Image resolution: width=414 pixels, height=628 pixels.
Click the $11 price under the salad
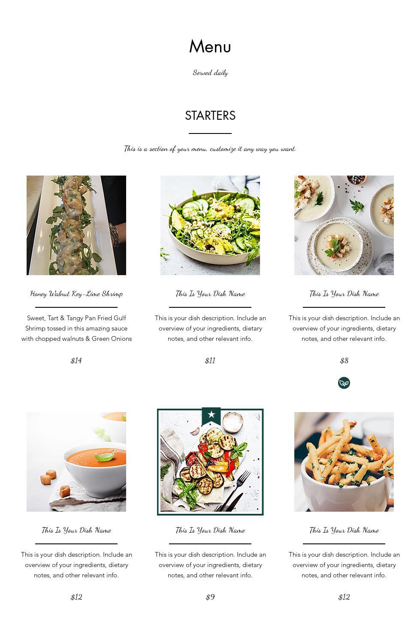(x=210, y=361)
